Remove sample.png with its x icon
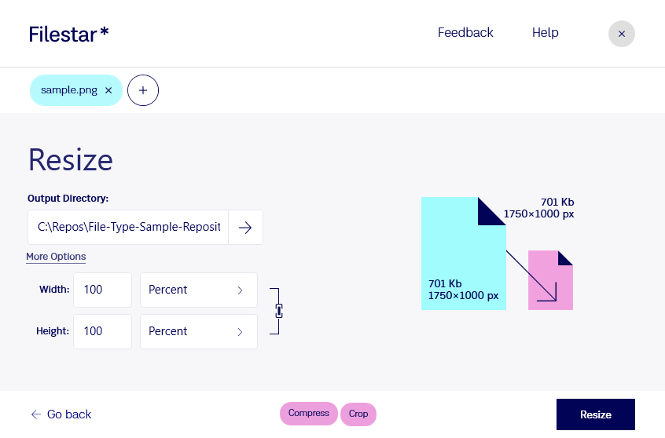The image size is (665, 438). pyautogui.click(x=108, y=90)
